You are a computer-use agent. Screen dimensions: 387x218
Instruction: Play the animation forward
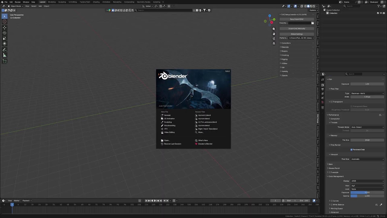[155, 200]
